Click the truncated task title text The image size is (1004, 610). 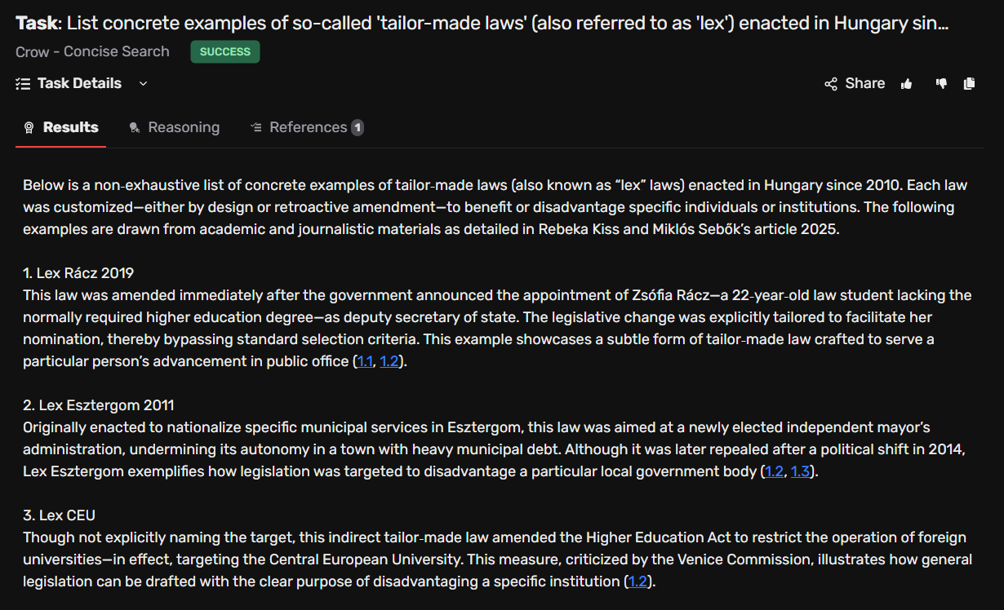pyautogui.click(x=482, y=23)
